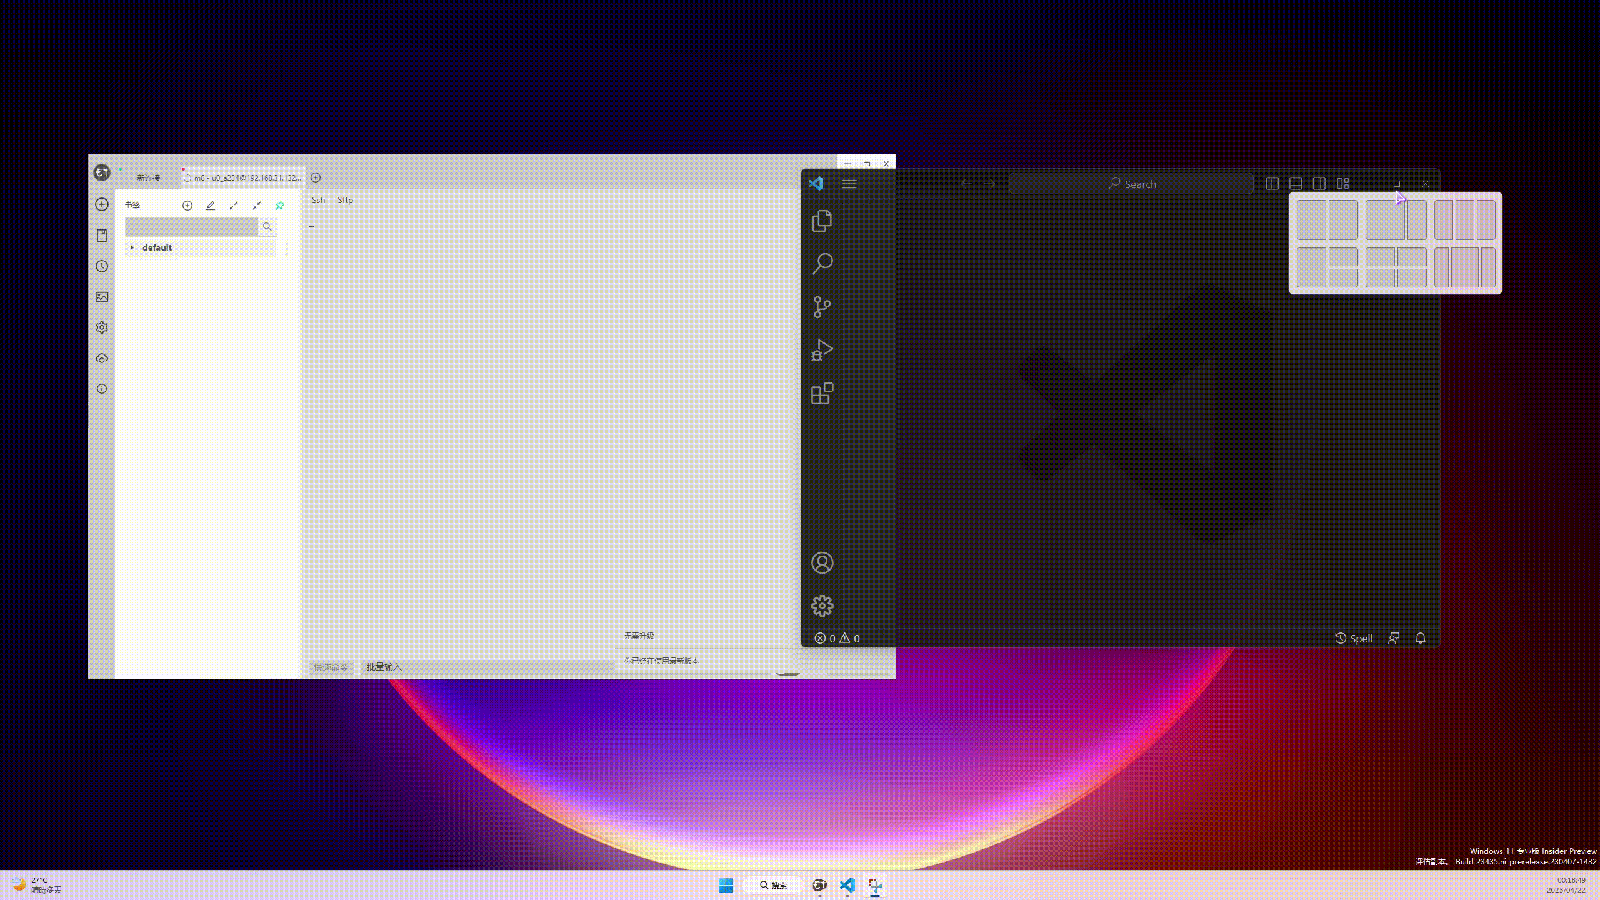
Task: Toggle VS Code primary side bar layout
Action: pyautogui.click(x=1272, y=184)
